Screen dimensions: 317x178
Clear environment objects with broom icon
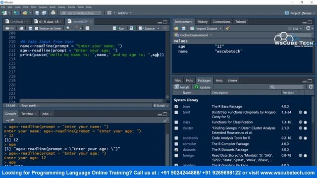[x=227, y=29]
